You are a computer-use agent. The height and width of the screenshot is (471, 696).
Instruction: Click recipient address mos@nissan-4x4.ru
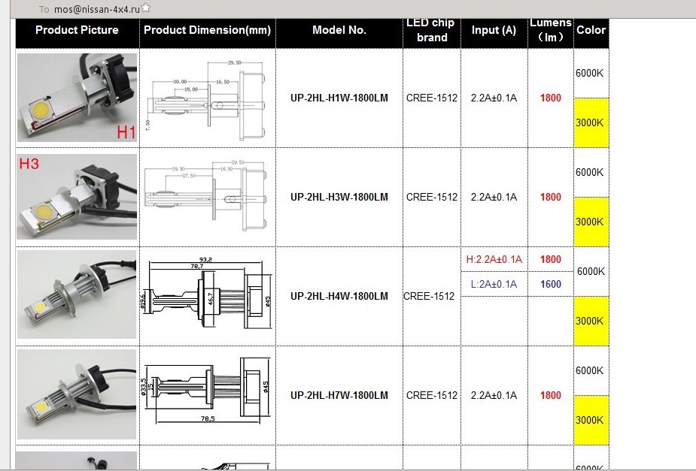tap(97, 9)
